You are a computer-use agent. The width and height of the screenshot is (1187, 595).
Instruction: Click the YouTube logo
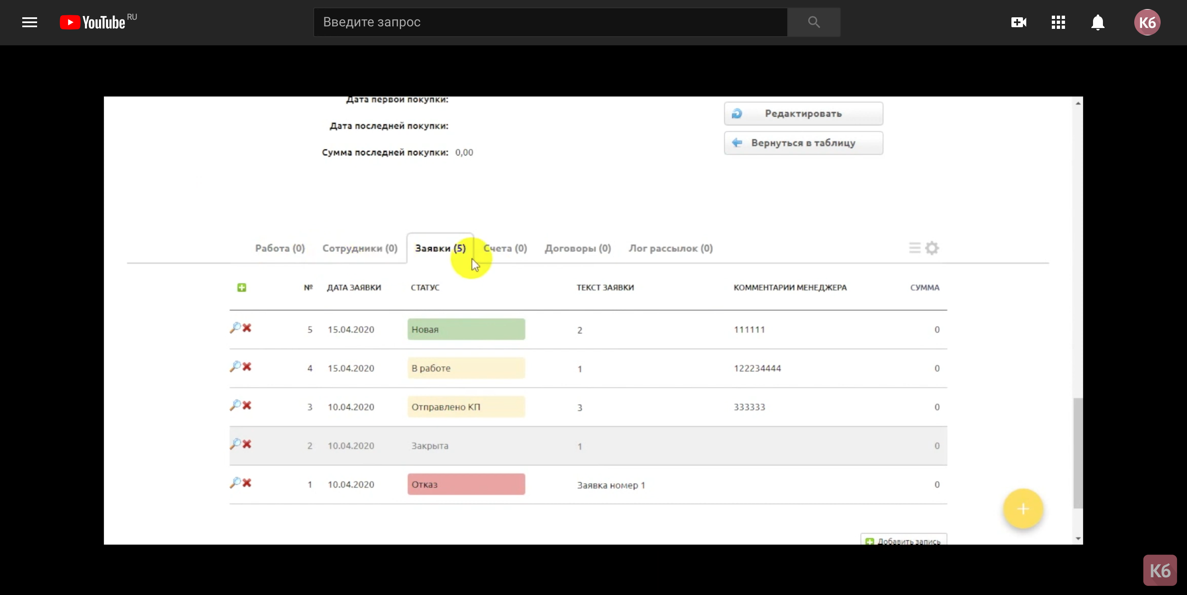click(93, 22)
